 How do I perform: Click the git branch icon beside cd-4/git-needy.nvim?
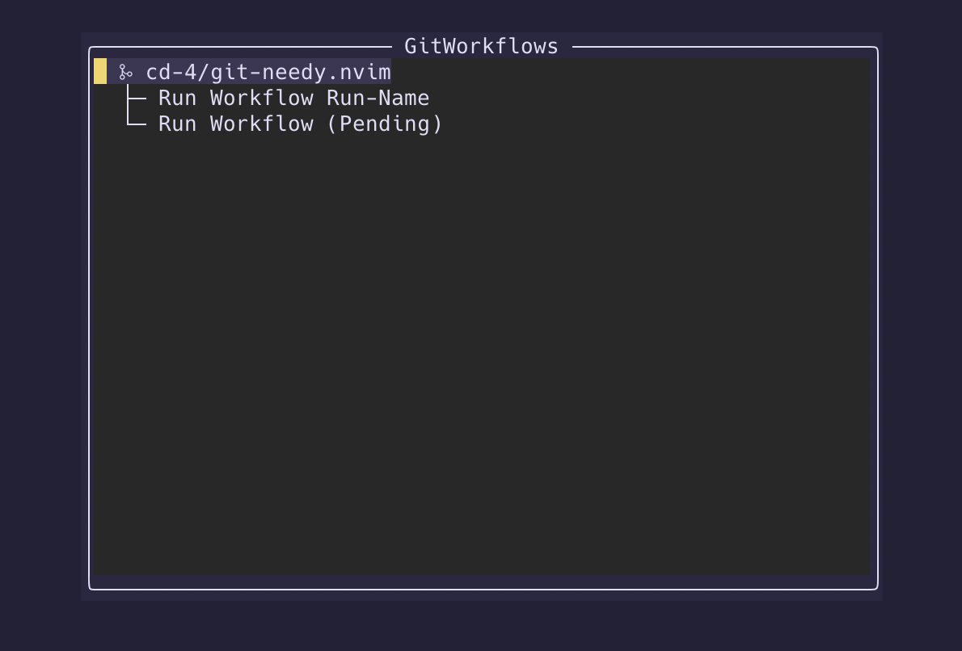126,73
